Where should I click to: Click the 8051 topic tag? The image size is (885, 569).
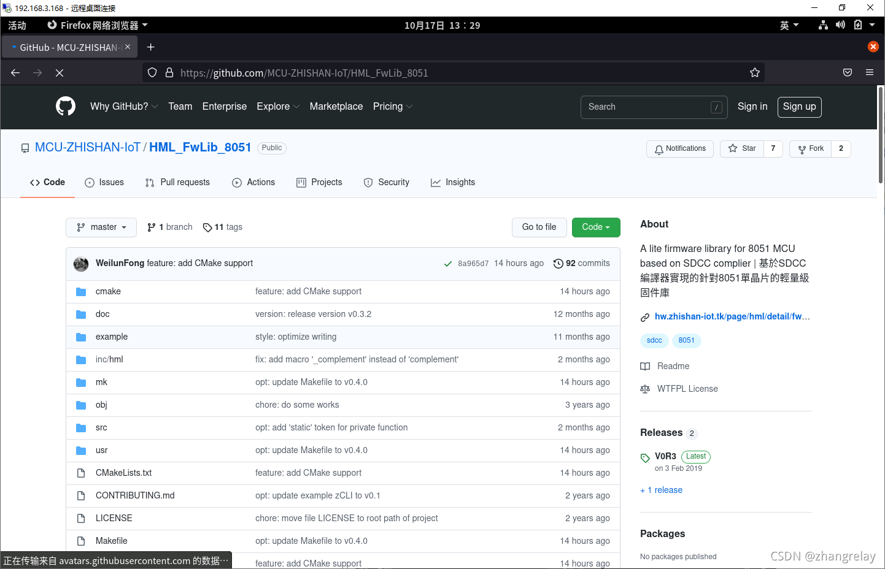pos(687,340)
